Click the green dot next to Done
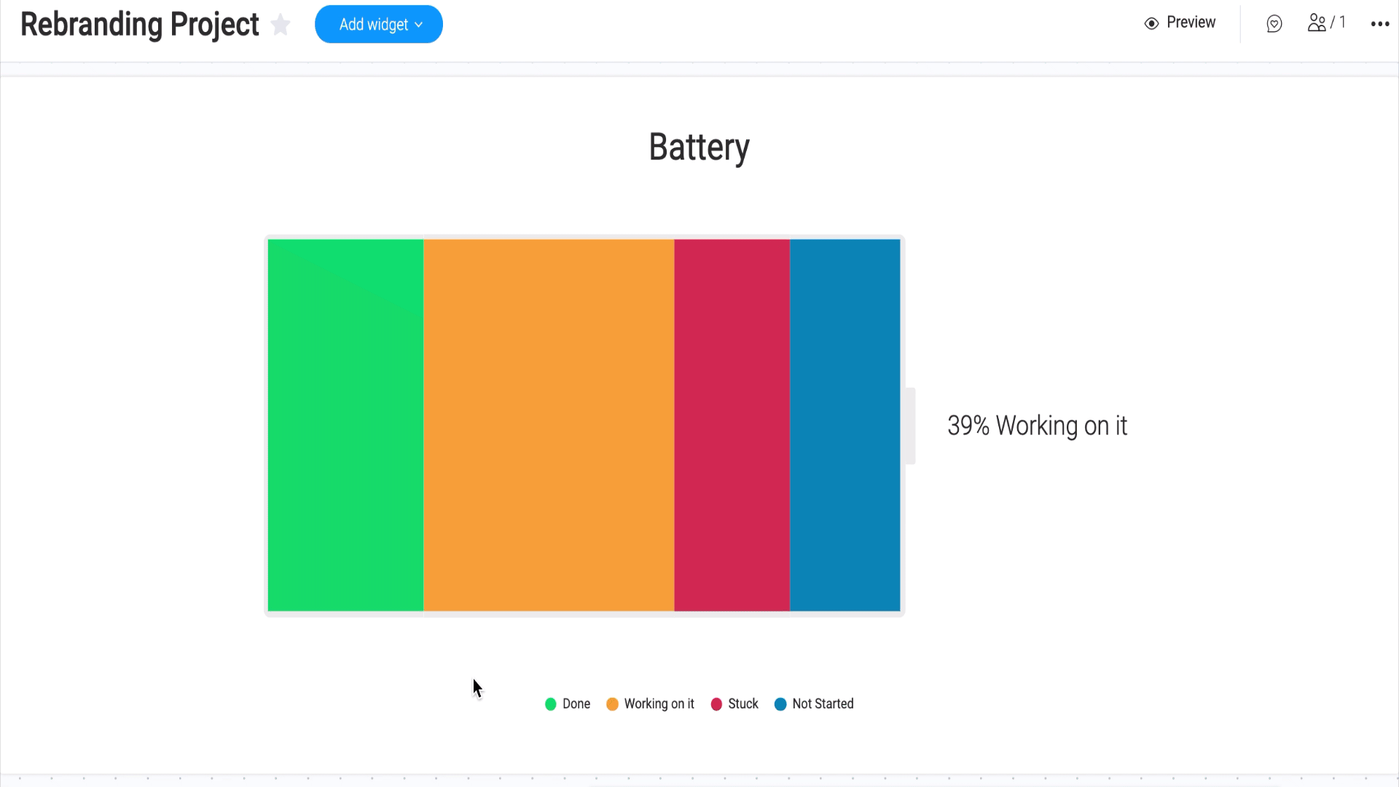This screenshot has width=1399, height=787. (551, 704)
